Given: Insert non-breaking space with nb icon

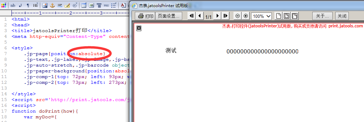Looking at the screenshot, I should pyautogui.click(x=13, y=5).
